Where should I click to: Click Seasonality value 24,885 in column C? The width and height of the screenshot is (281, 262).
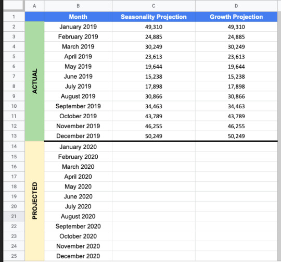click(154, 37)
